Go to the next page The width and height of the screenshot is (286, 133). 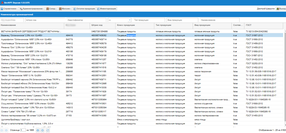[38, 130]
